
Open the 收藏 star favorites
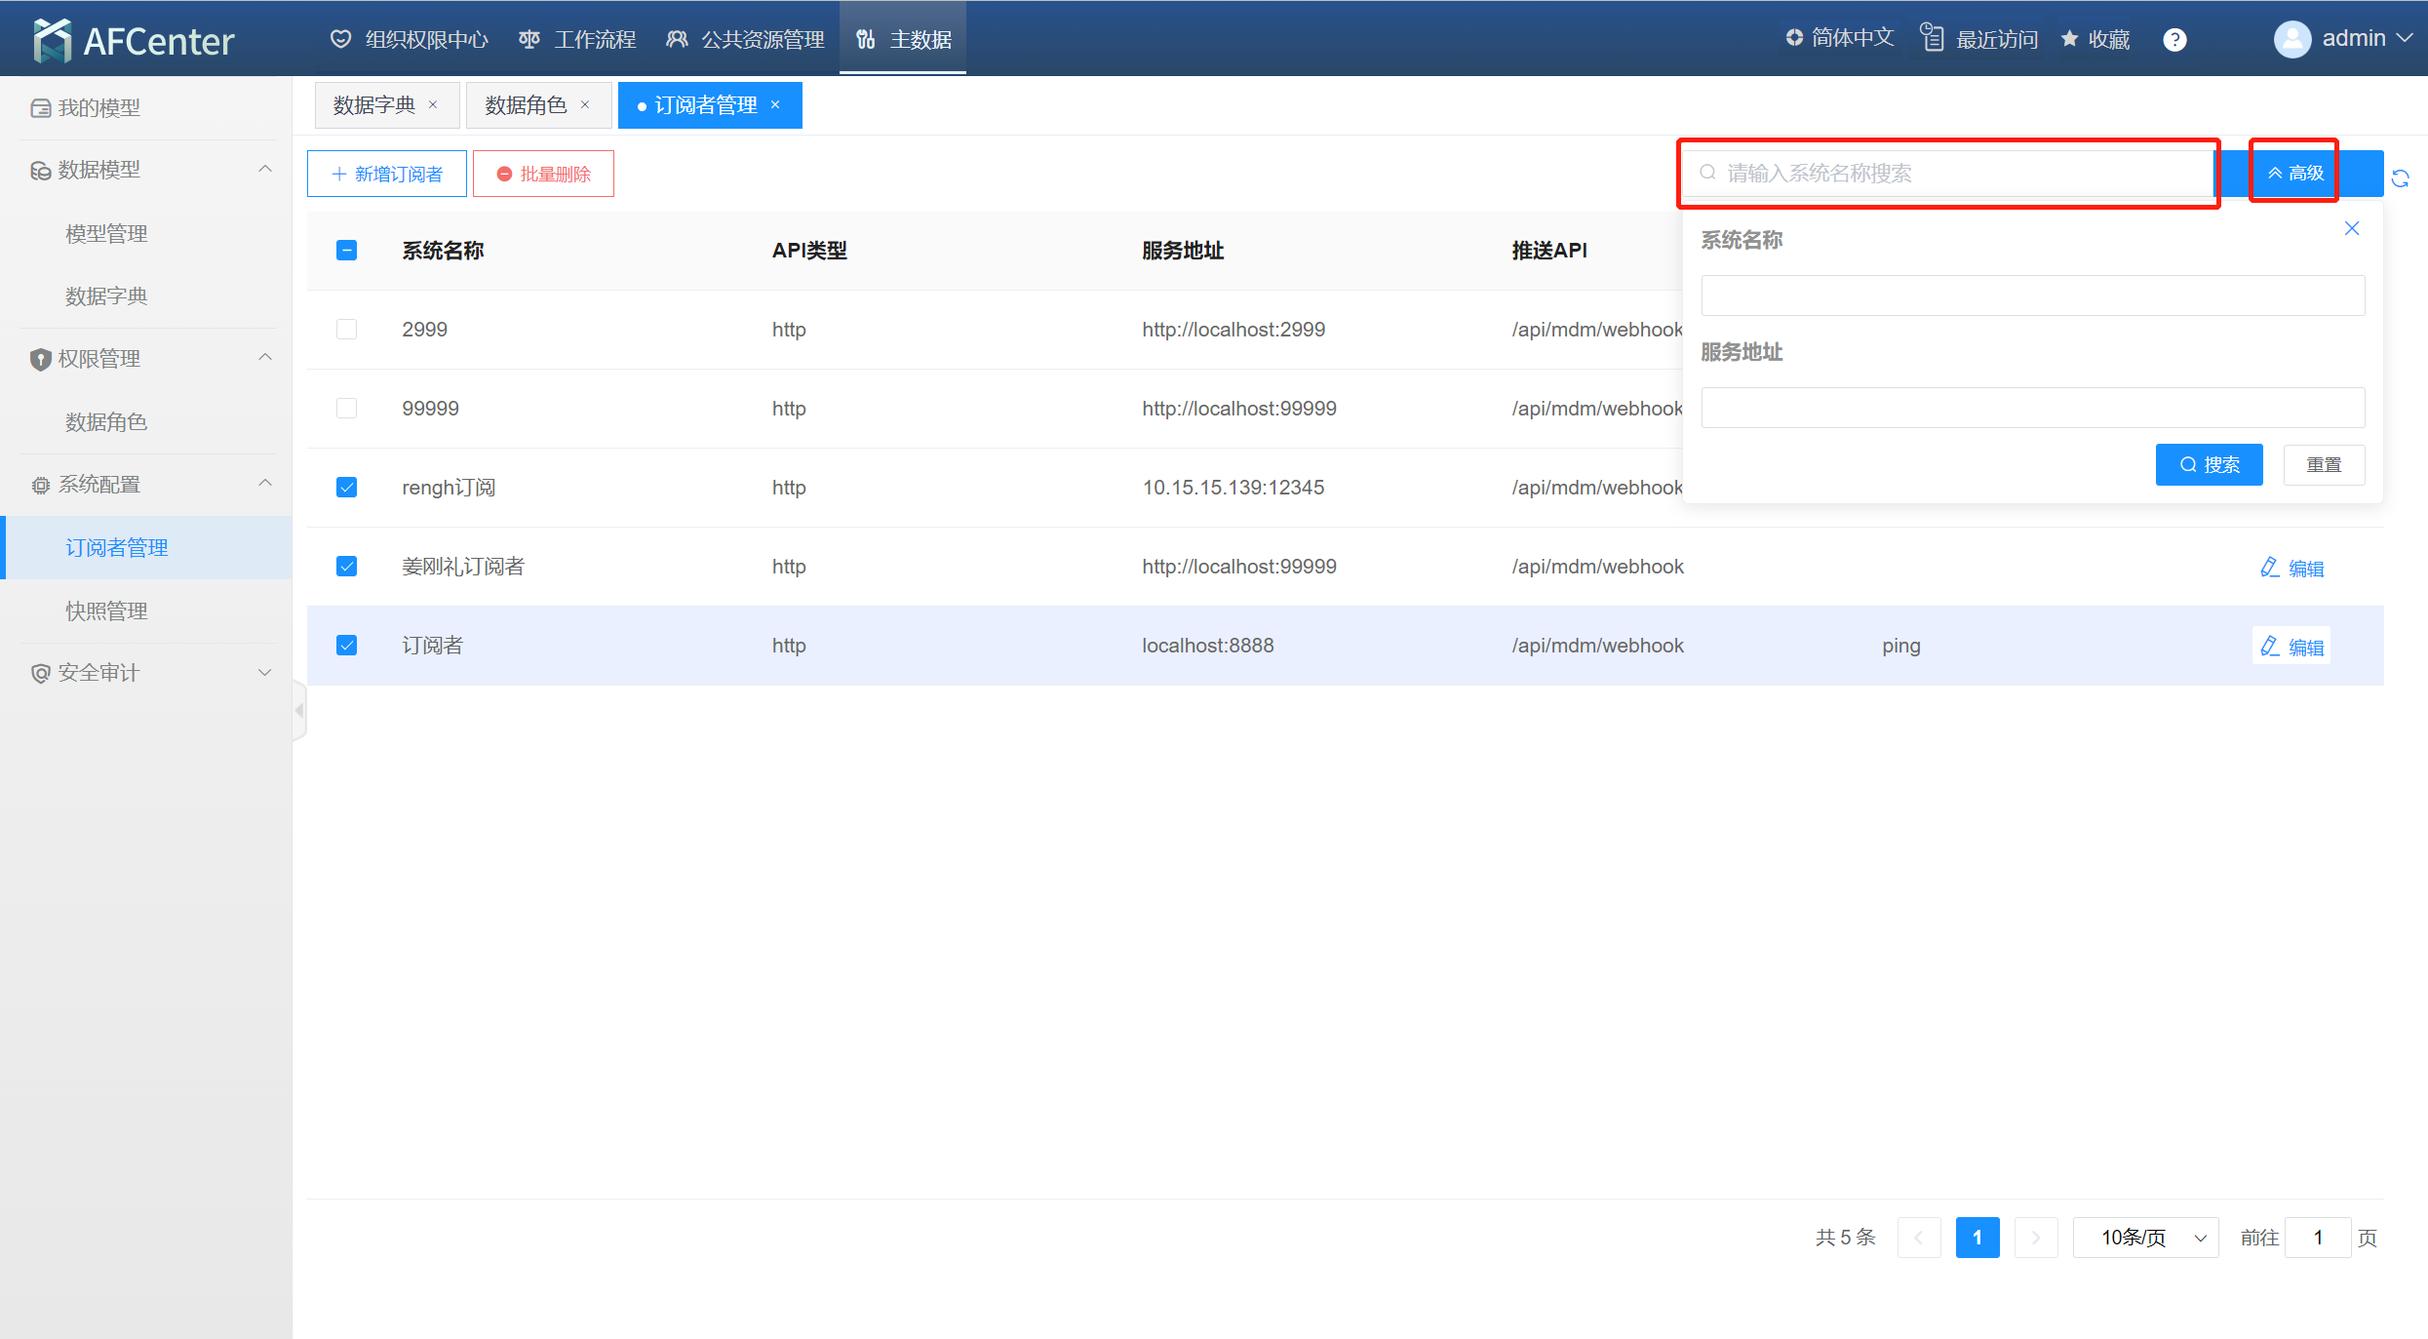click(2095, 39)
